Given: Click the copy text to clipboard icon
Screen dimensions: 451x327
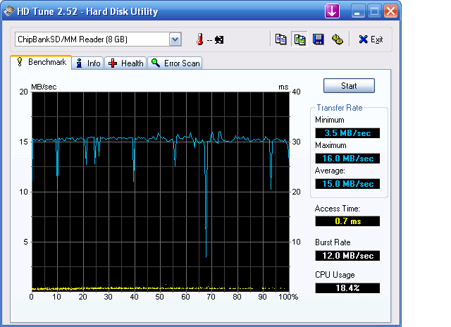Looking at the screenshot, I should [280, 39].
